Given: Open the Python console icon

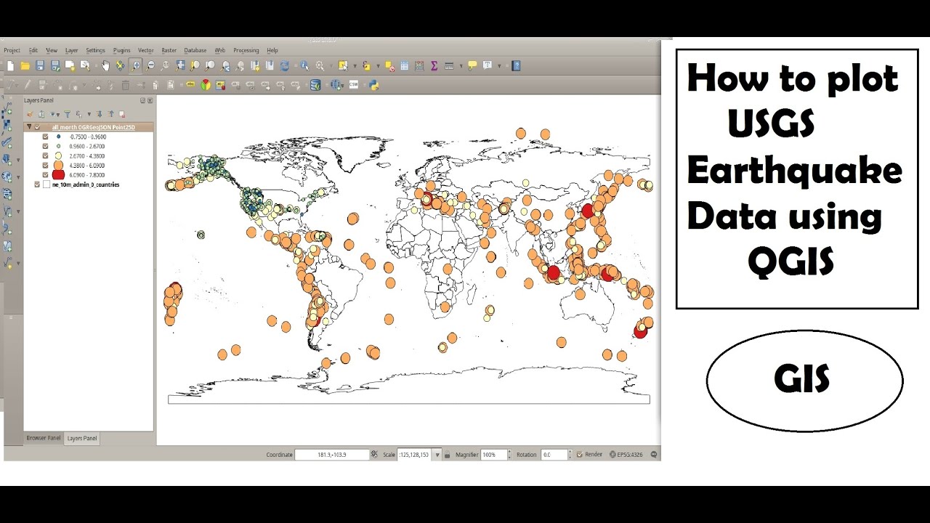Looking at the screenshot, I should click(x=373, y=84).
